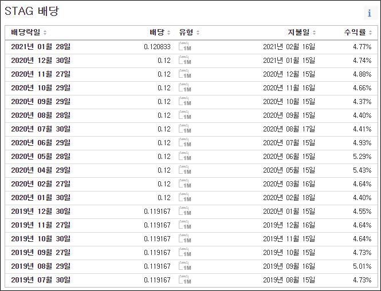Click yield value 4.74%
This screenshot has height=291, width=381.
point(362,60)
